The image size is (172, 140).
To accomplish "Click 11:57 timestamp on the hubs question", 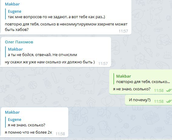I will 123,31.
